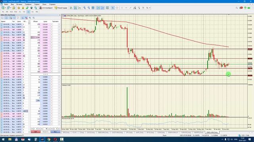Click the connection status traffic indicator
Viewport: 254px width, 142px height.
(x=244, y=135)
